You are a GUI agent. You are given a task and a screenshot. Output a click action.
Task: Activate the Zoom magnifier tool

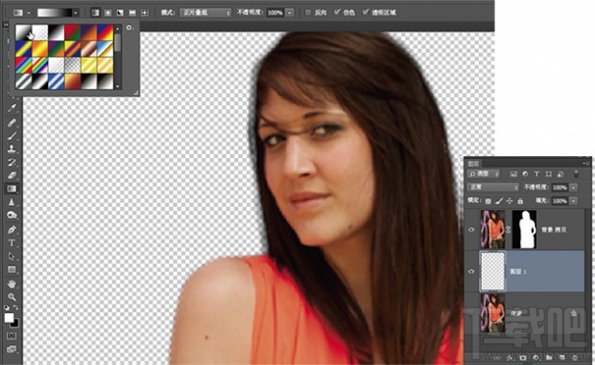[12, 297]
